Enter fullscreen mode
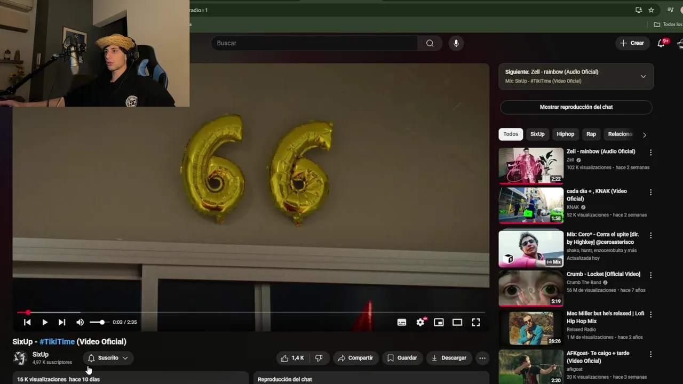The width and height of the screenshot is (683, 384). tap(476, 322)
